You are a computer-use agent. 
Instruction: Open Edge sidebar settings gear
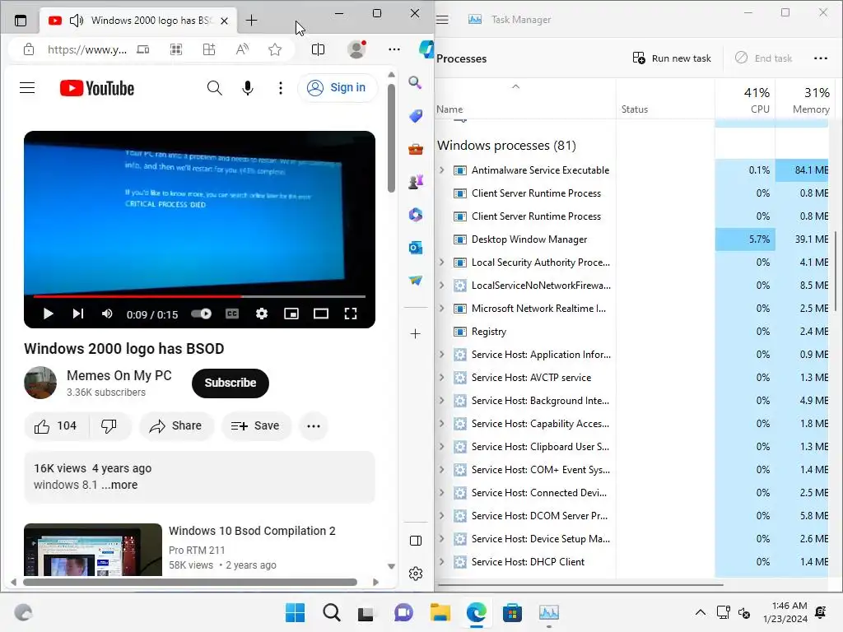click(x=416, y=574)
